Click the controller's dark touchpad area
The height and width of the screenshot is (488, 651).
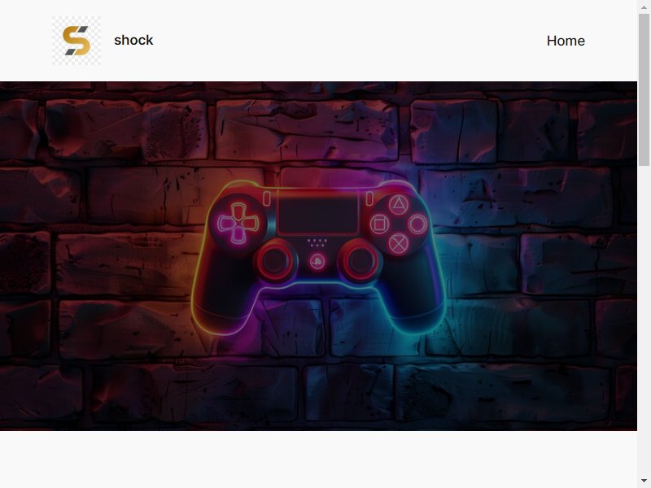(x=318, y=215)
